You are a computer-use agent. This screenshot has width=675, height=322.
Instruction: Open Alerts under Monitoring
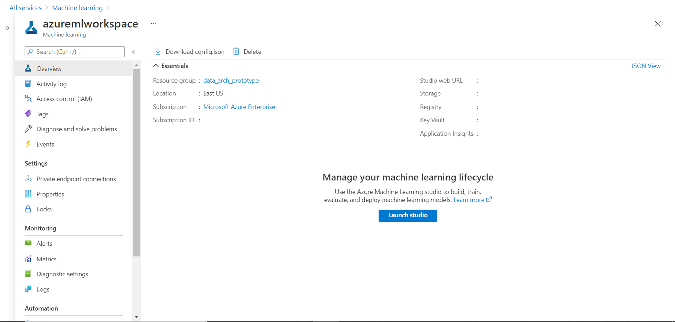click(x=74, y=243)
